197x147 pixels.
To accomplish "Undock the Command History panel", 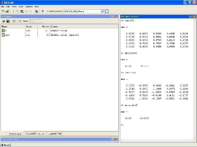I will point(113,139).
